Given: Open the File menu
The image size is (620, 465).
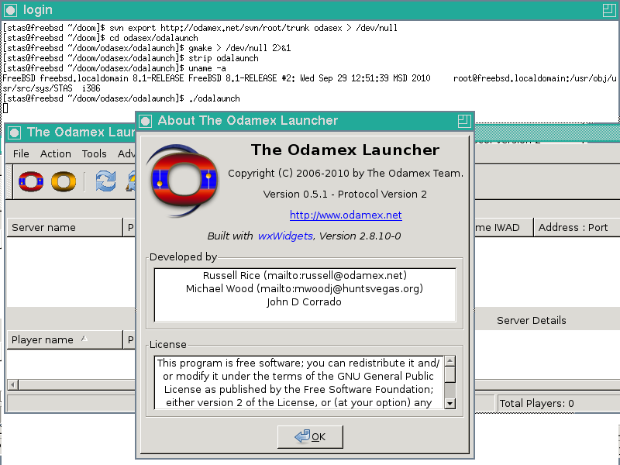Looking at the screenshot, I should click(21, 153).
